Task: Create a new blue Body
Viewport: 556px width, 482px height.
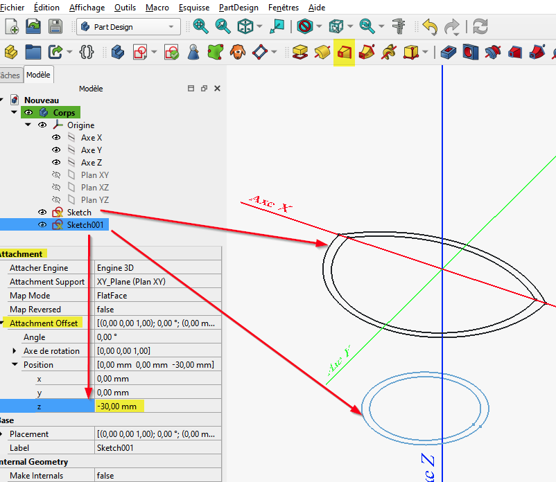Action: 118,53
